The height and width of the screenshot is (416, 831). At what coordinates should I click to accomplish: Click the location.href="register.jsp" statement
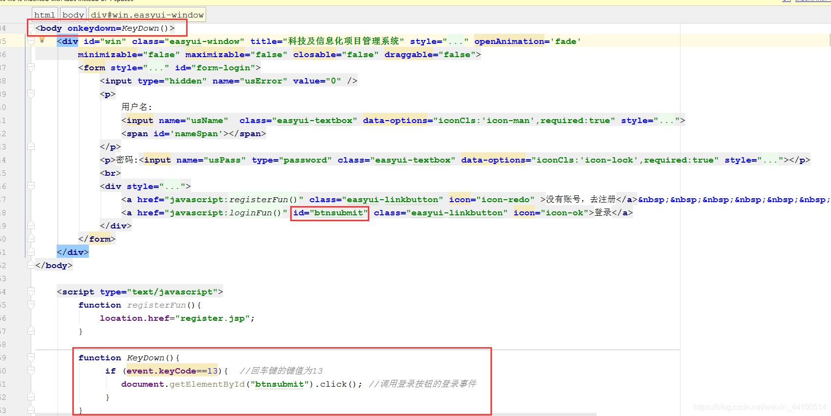177,318
